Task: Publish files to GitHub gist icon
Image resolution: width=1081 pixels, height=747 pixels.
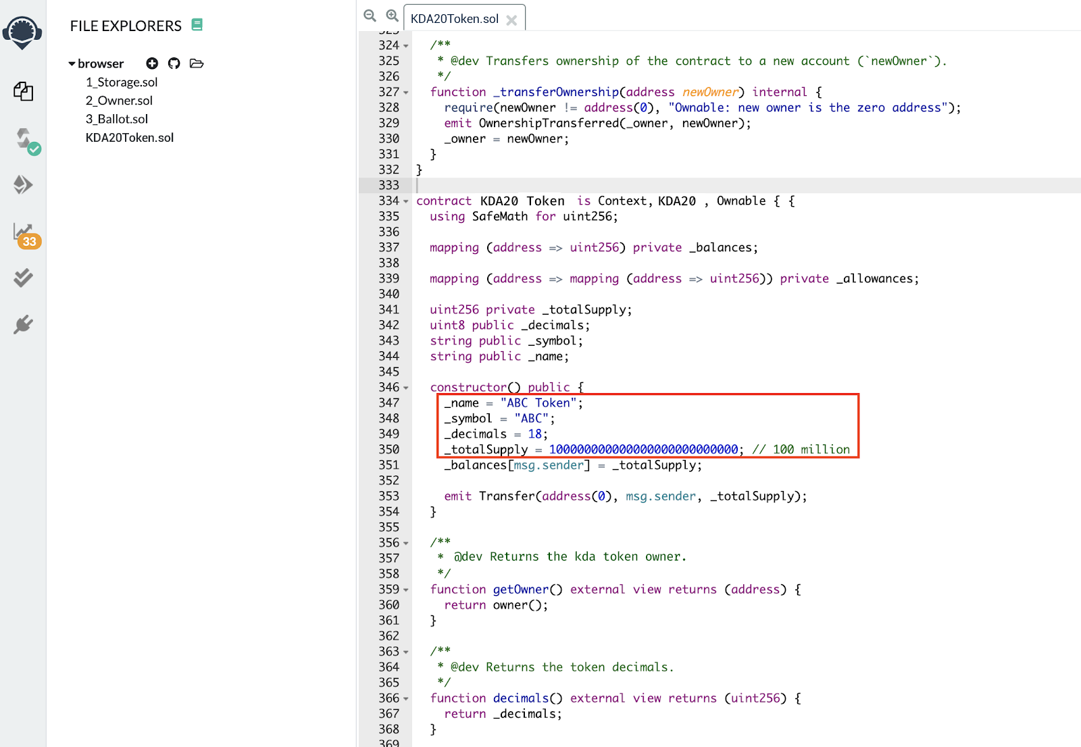Action: (x=174, y=63)
